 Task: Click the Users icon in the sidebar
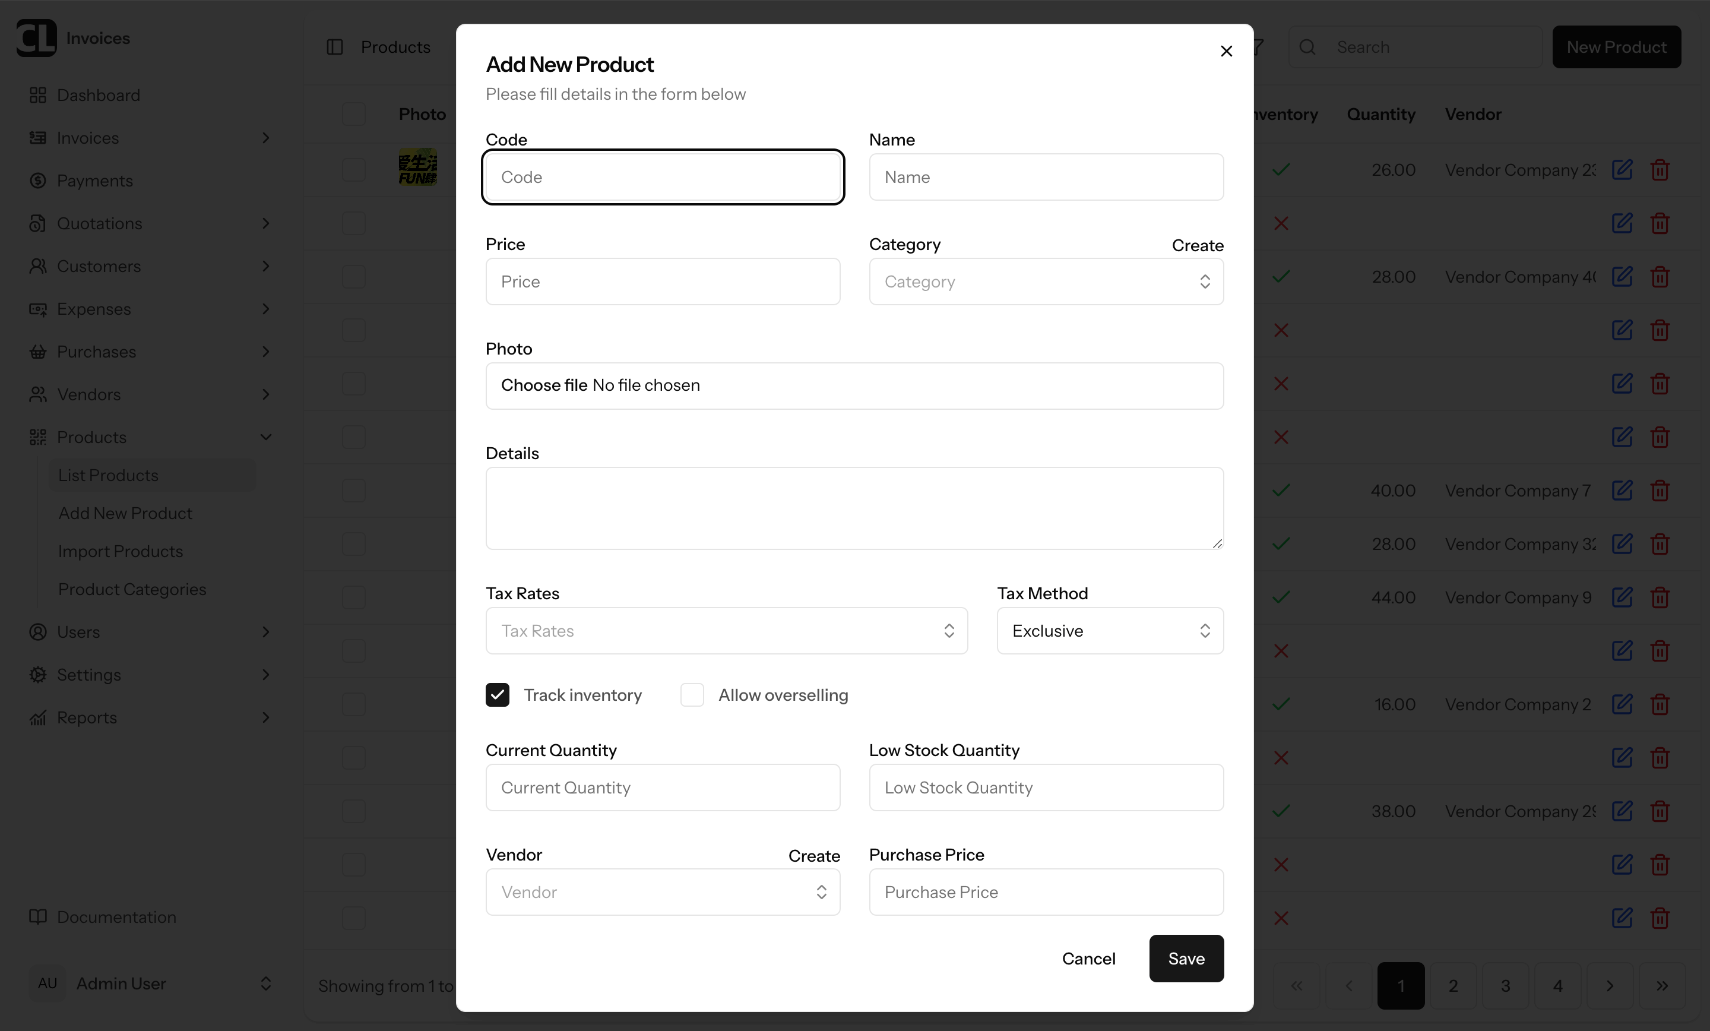click(37, 632)
